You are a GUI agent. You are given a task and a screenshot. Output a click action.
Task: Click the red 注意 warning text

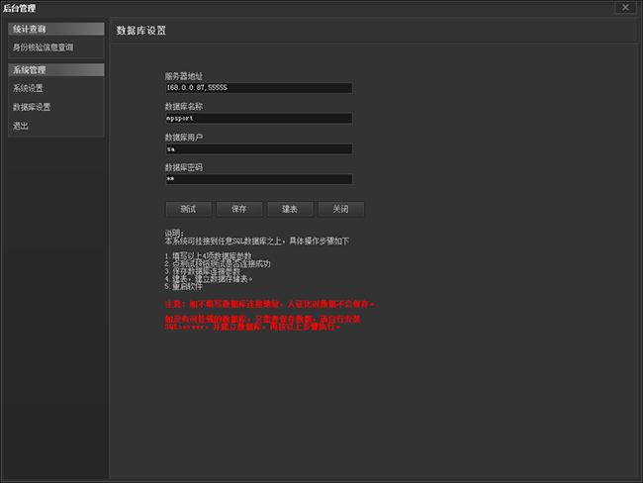tap(269, 303)
